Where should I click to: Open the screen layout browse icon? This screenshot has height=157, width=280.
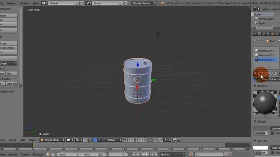coord(45,3)
